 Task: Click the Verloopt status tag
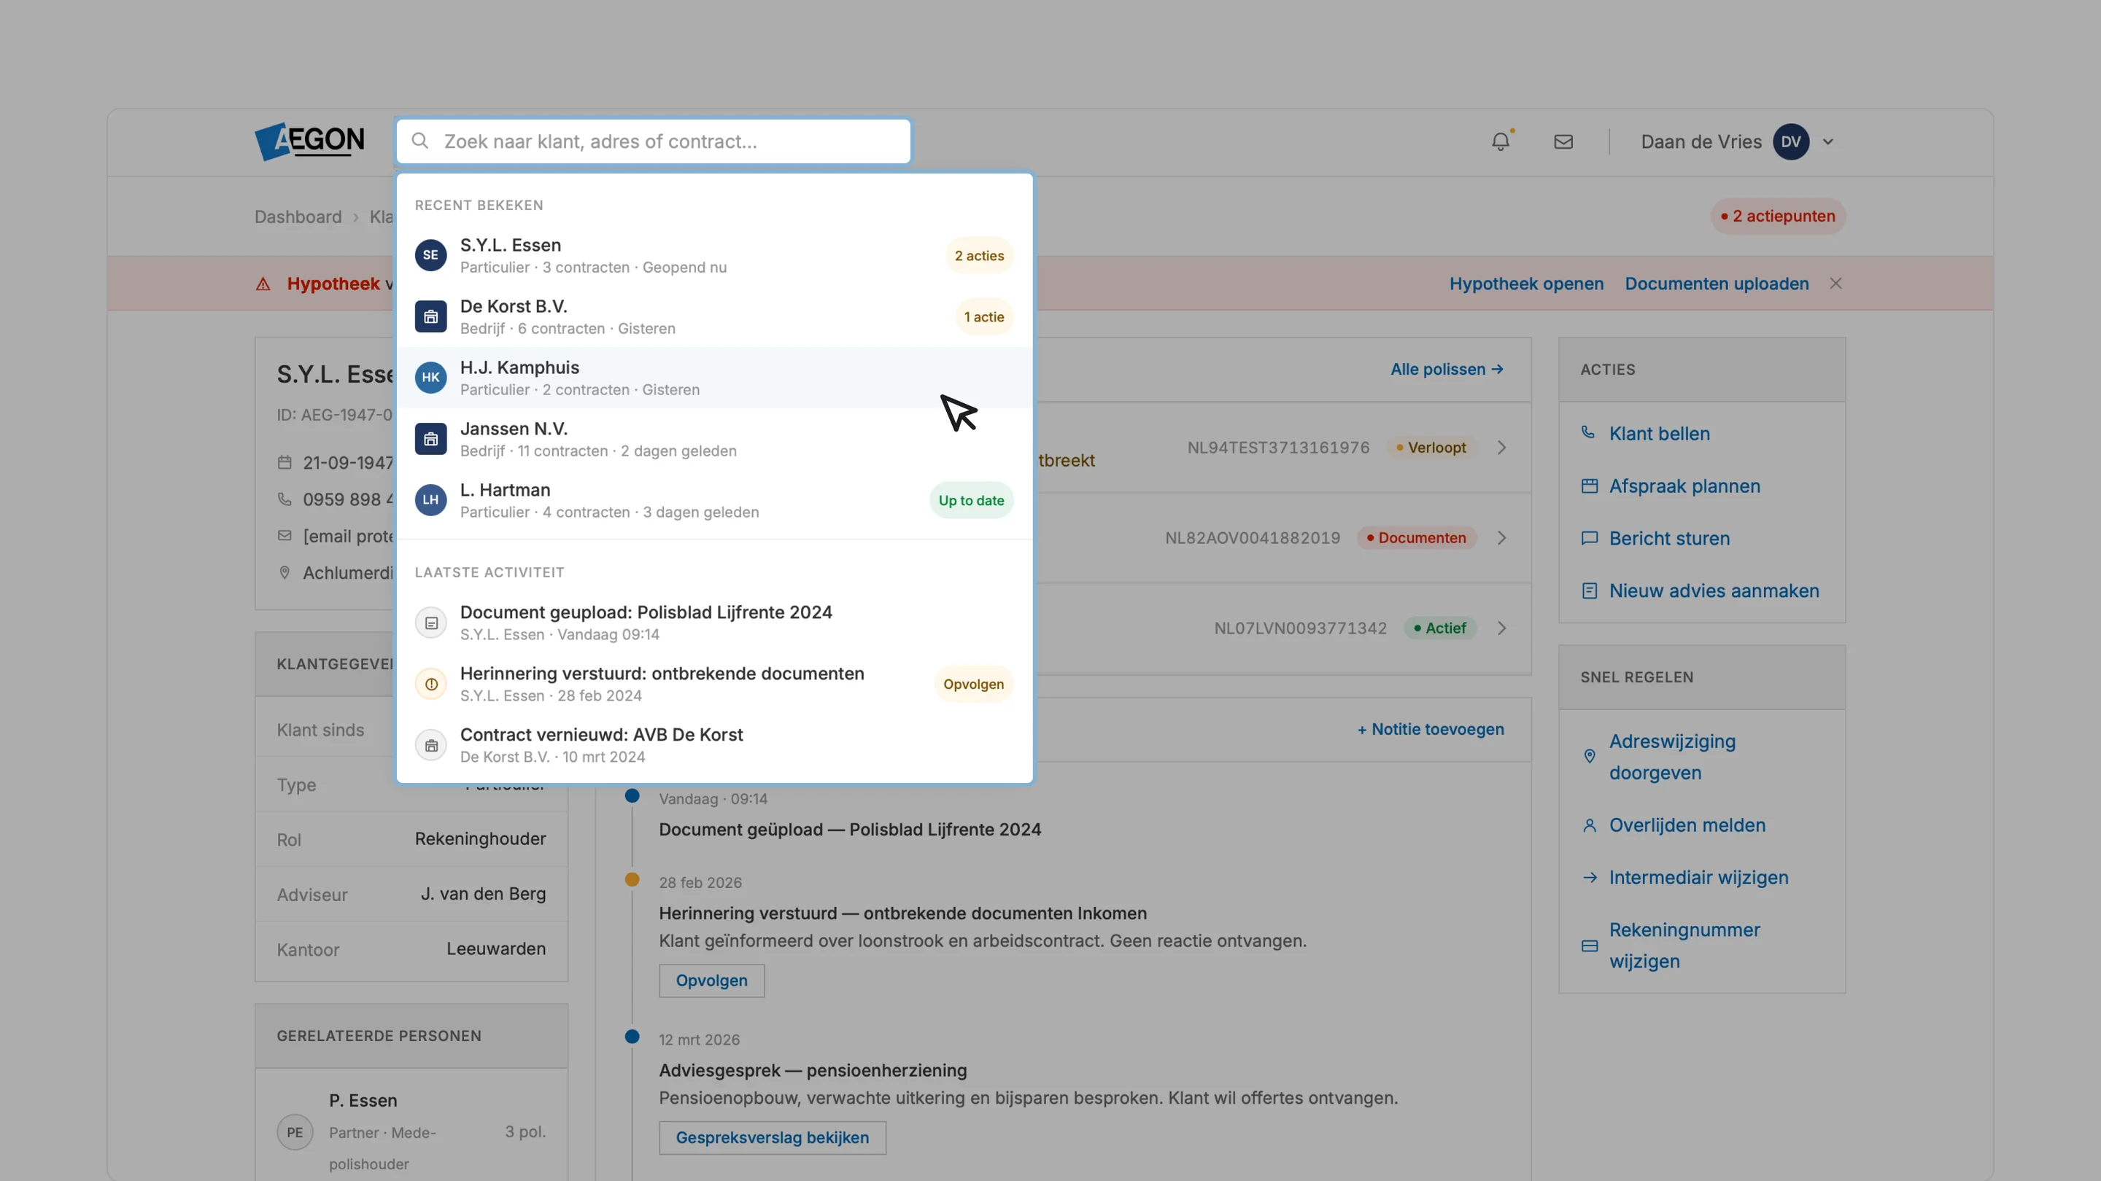tap(1431, 448)
